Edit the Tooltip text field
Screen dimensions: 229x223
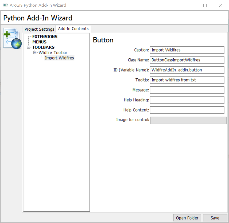point(187,80)
